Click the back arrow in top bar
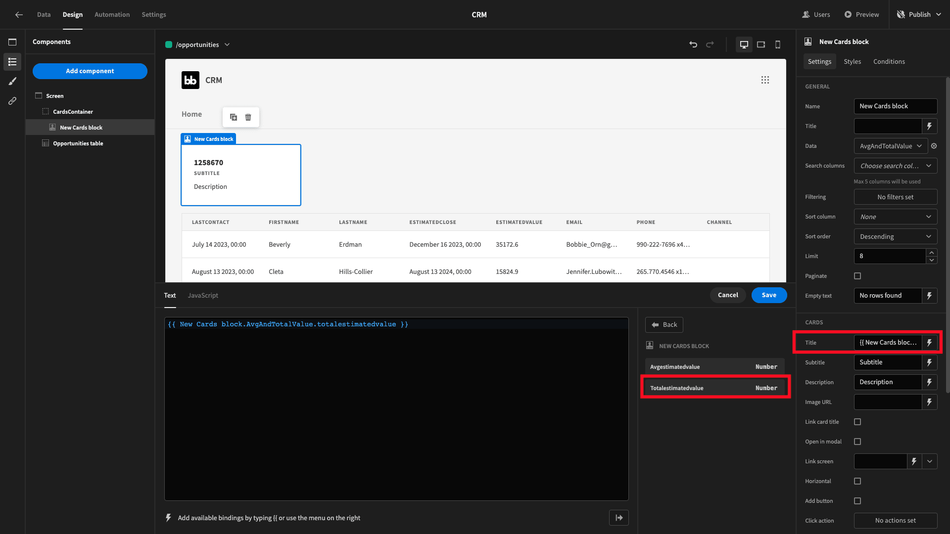 pos(19,14)
